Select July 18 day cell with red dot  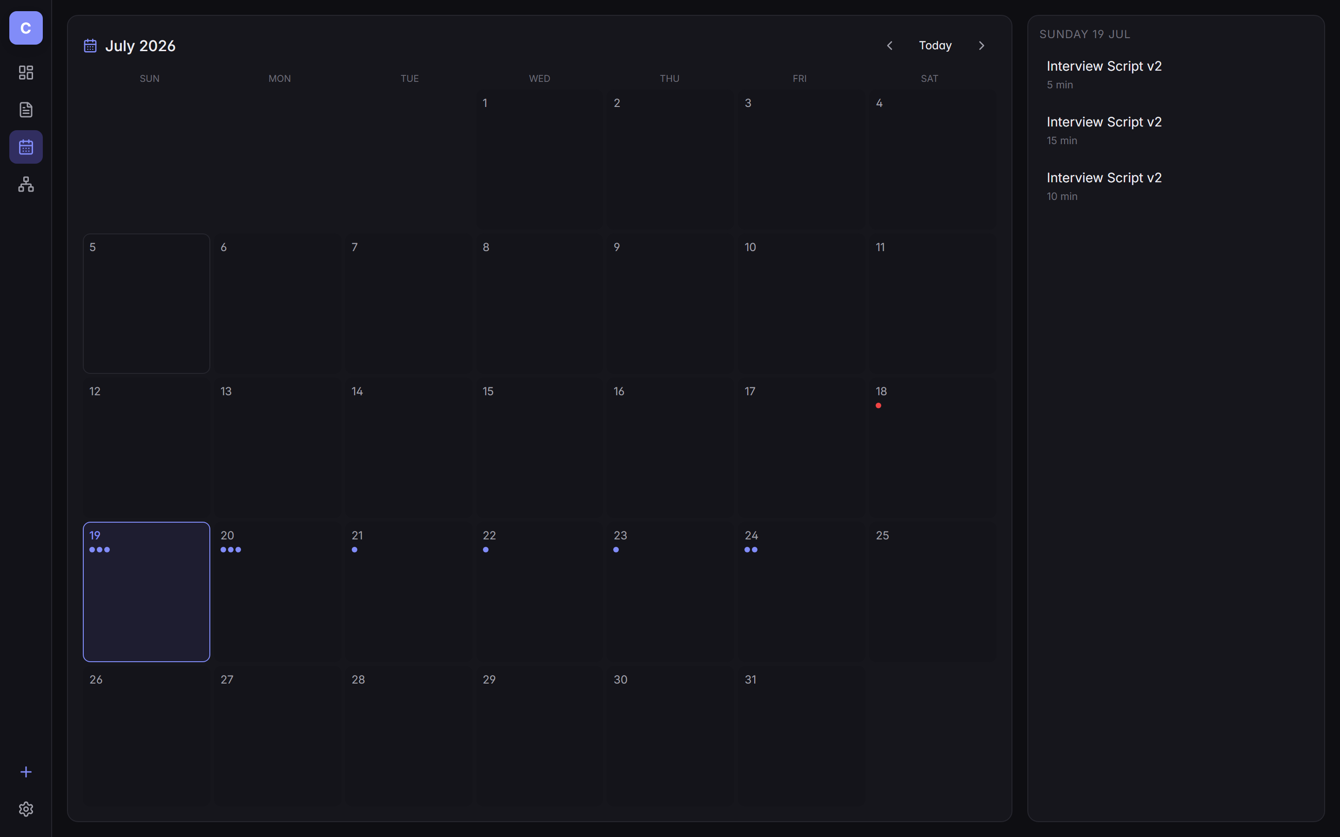pyautogui.click(x=932, y=447)
